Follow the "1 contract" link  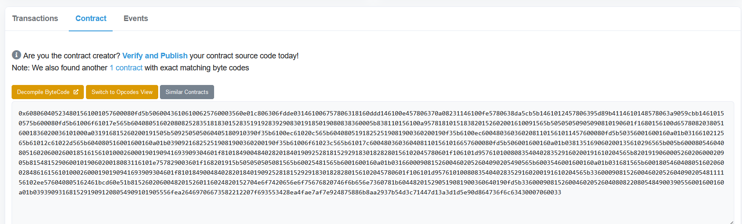tap(126, 68)
